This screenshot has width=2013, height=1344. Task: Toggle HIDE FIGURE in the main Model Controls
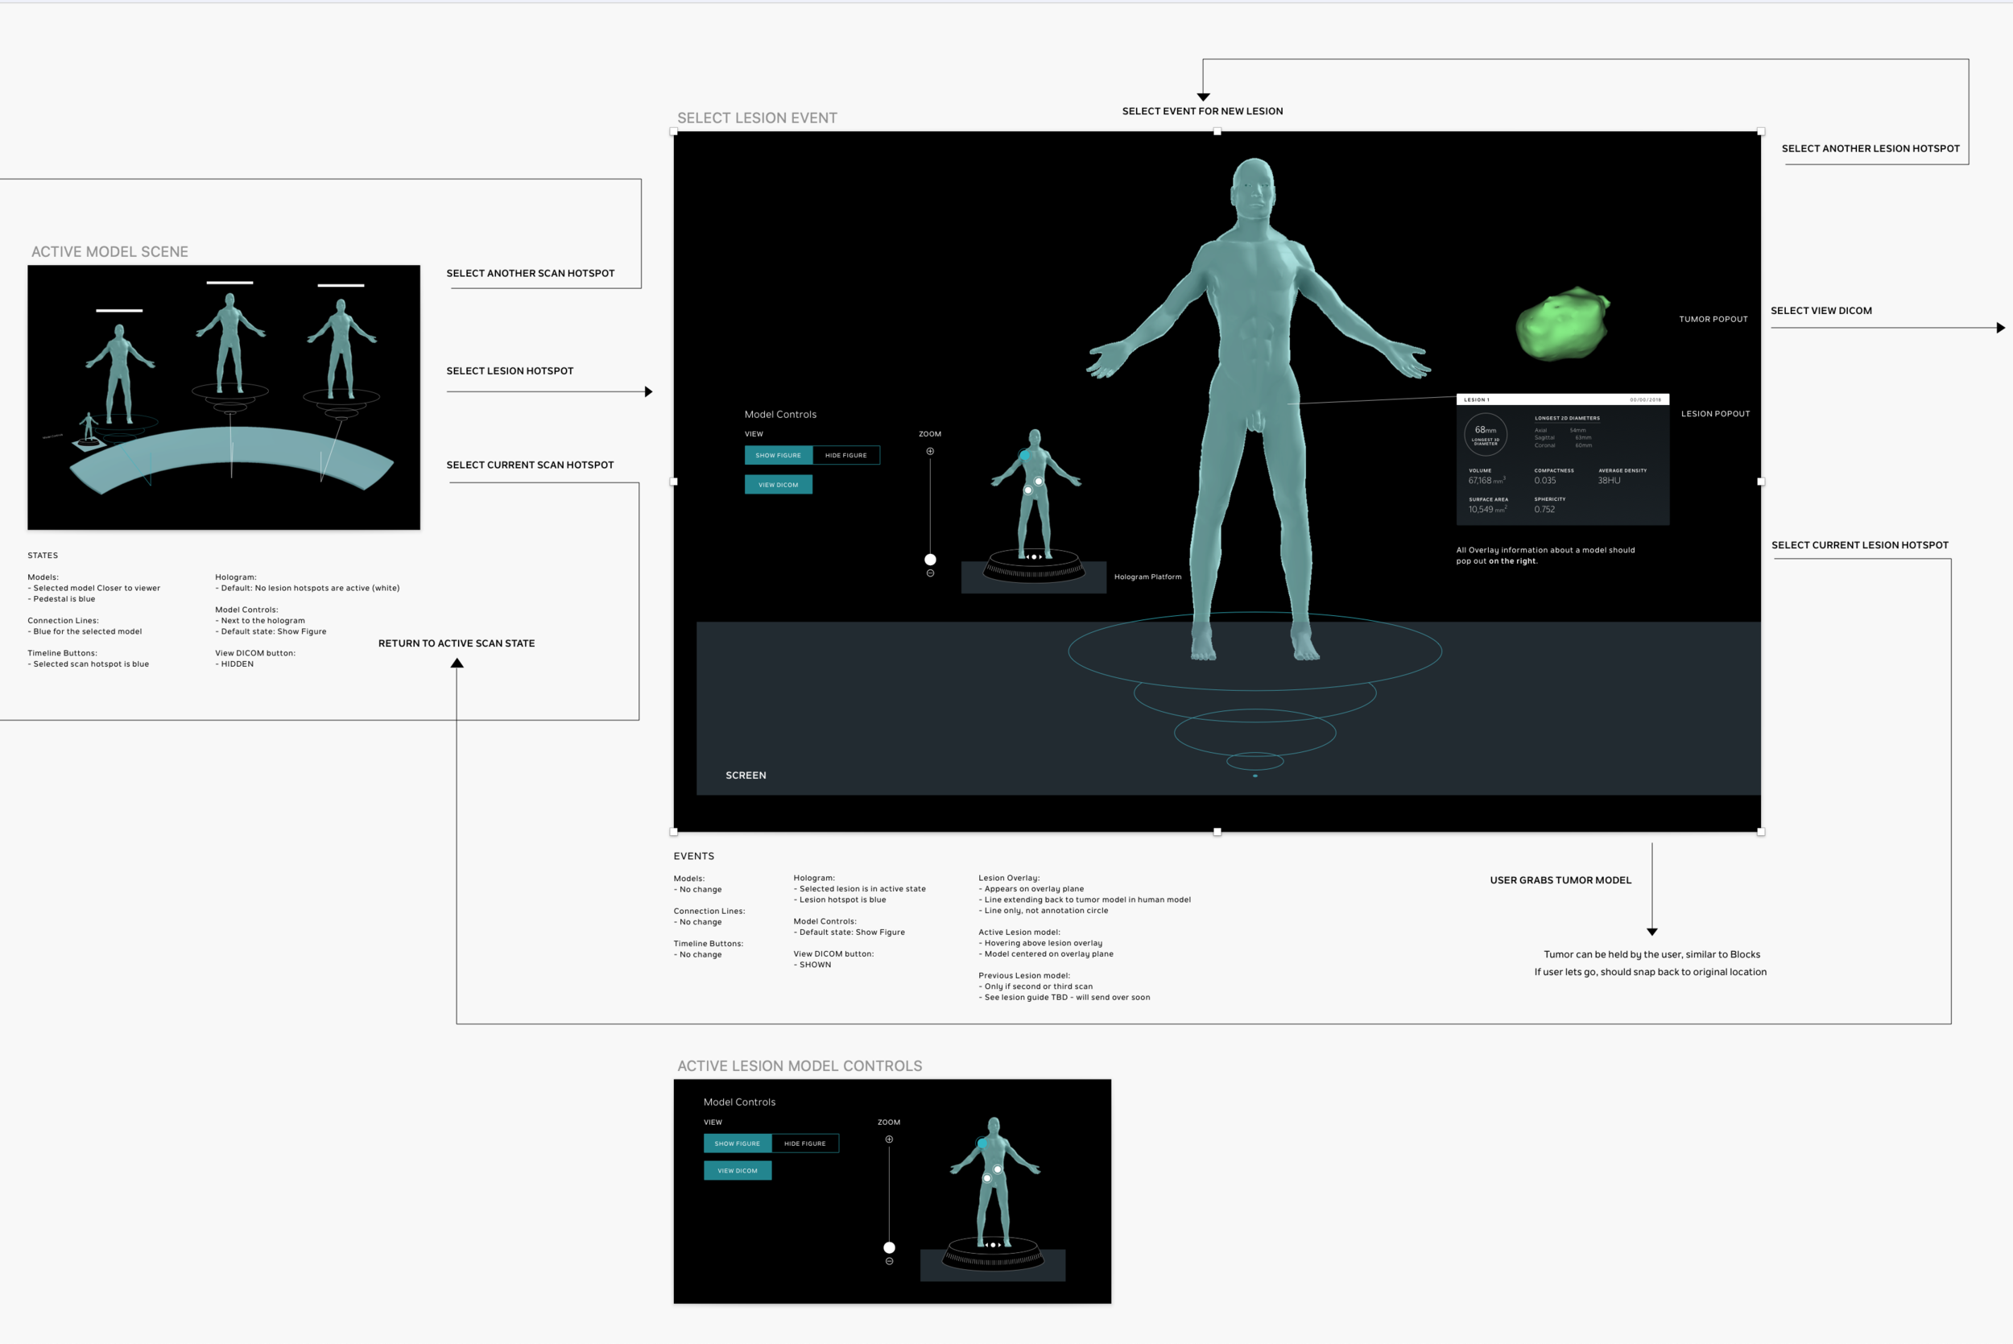click(x=845, y=455)
